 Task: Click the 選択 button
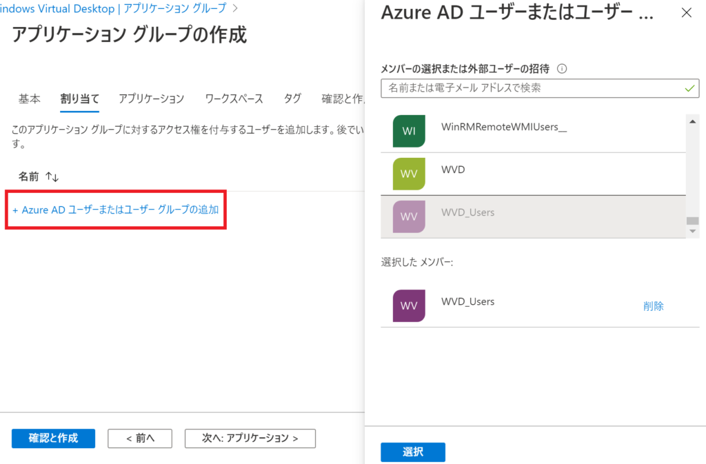pyautogui.click(x=413, y=452)
